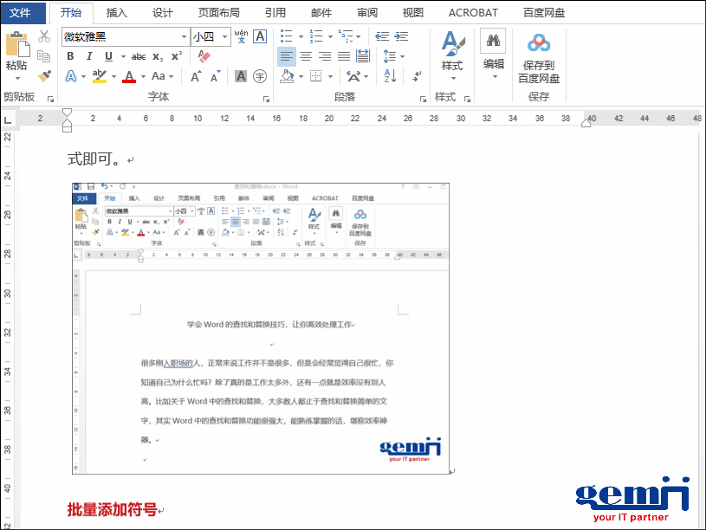Click the Format Painter brush icon

point(44,76)
